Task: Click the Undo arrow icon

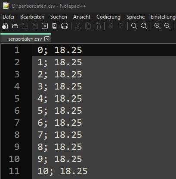Action: (x=111, y=26)
